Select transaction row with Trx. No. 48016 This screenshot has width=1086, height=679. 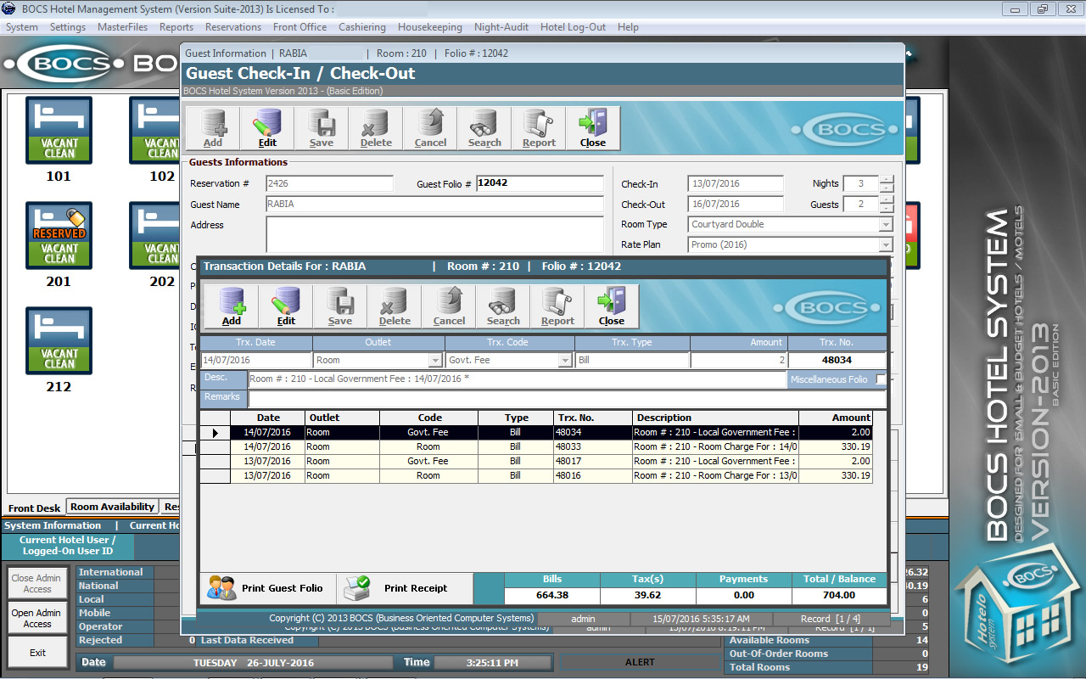coord(535,476)
